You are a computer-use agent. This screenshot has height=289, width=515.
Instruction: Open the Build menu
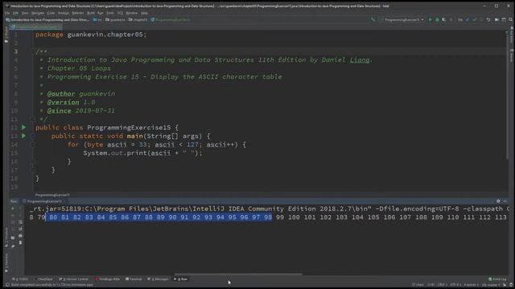91,13
